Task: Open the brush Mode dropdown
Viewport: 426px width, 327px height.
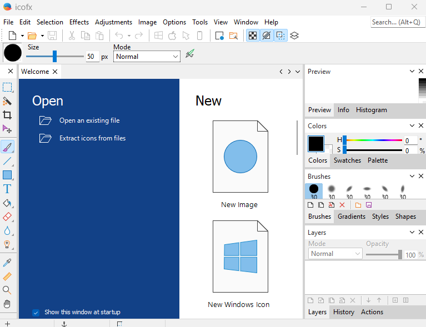Action: (x=147, y=57)
